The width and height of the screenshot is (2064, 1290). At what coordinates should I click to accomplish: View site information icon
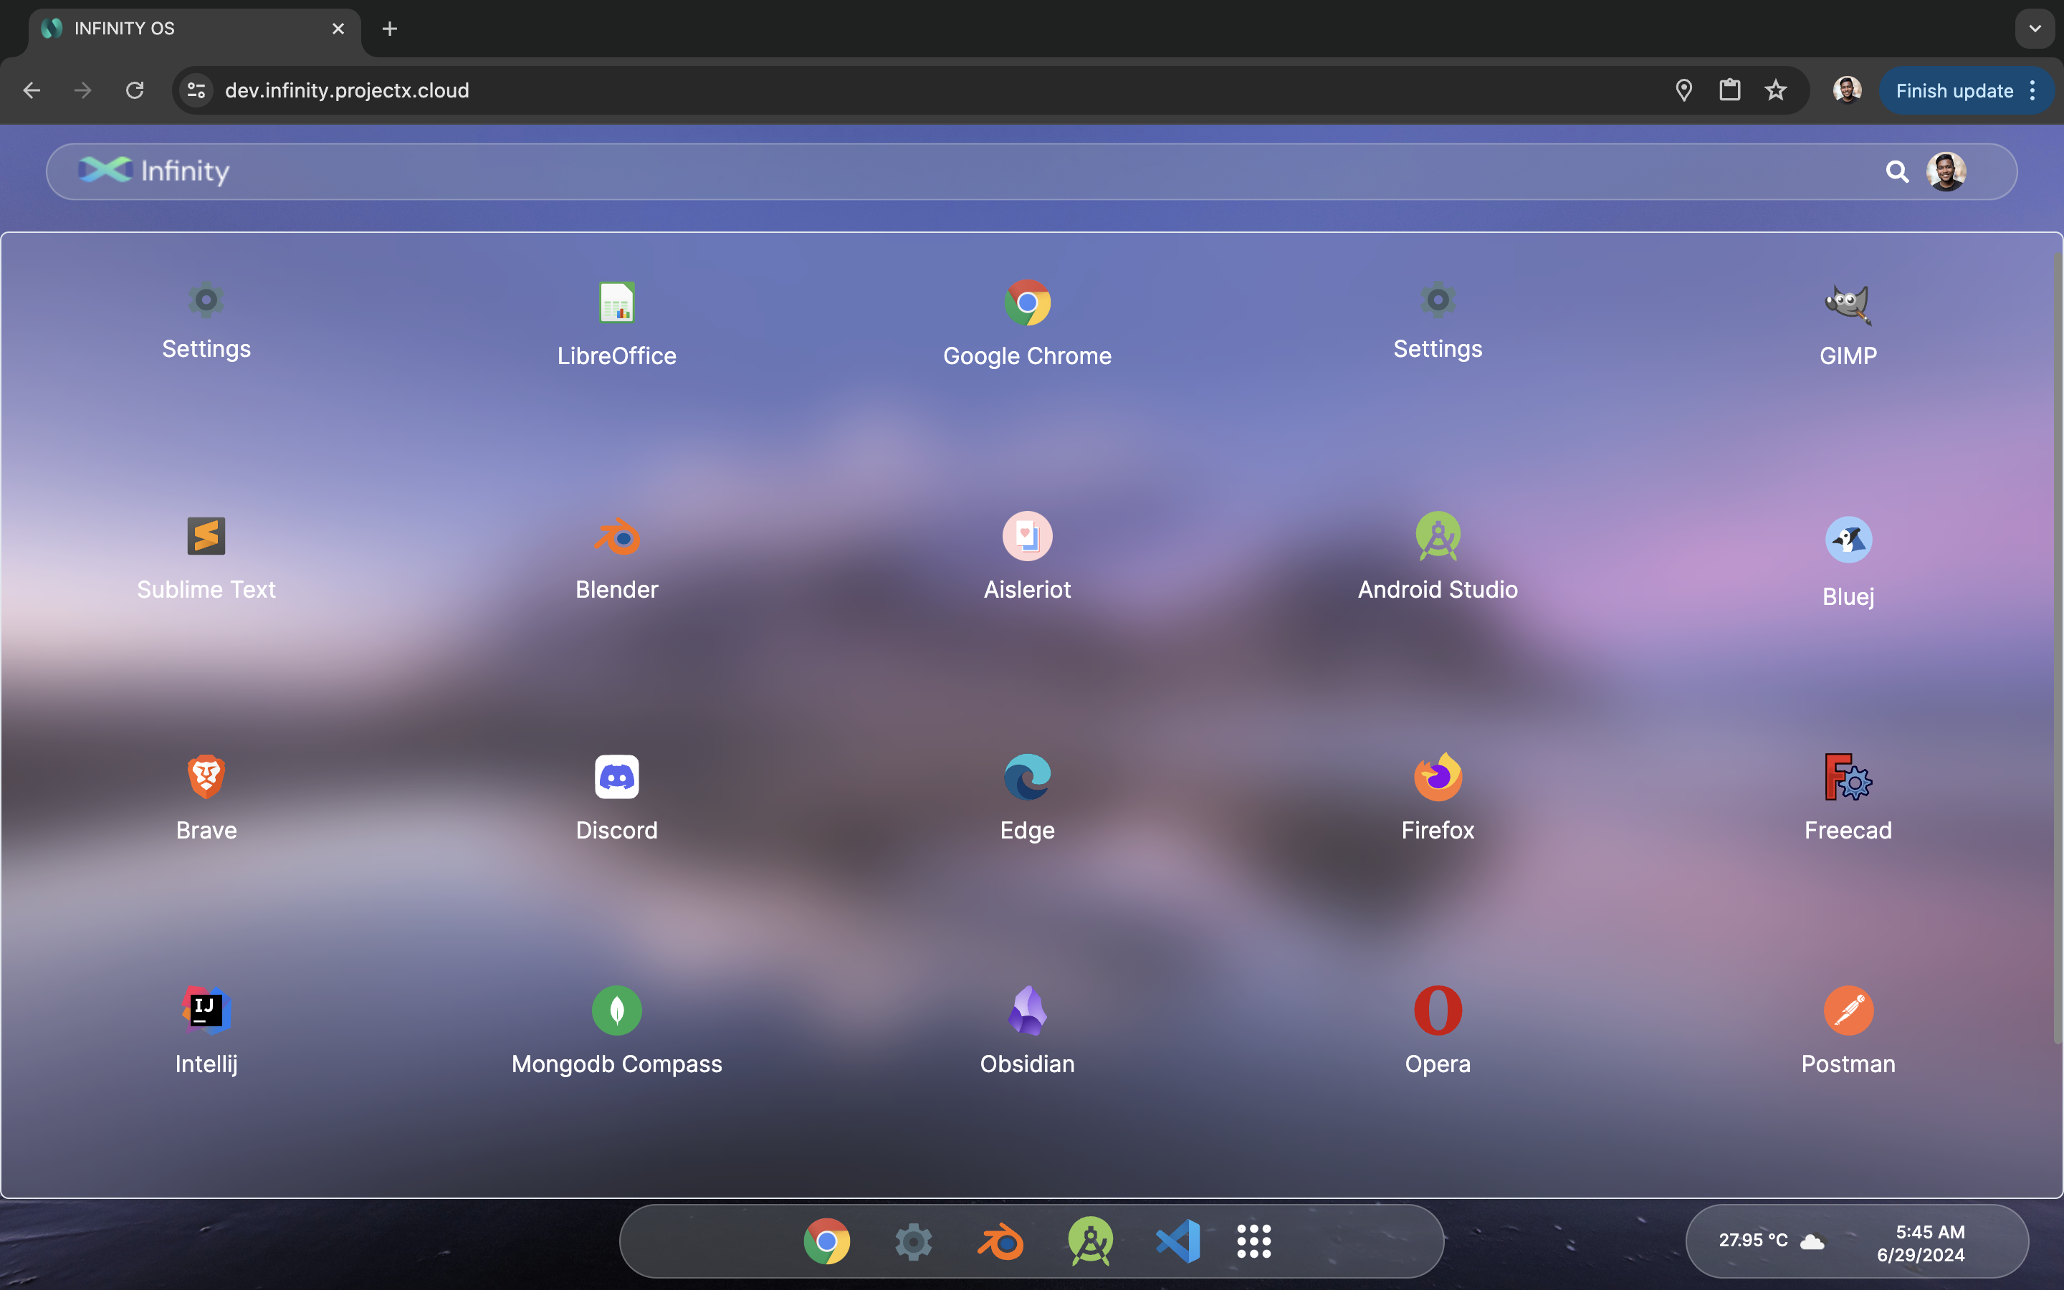tap(197, 90)
